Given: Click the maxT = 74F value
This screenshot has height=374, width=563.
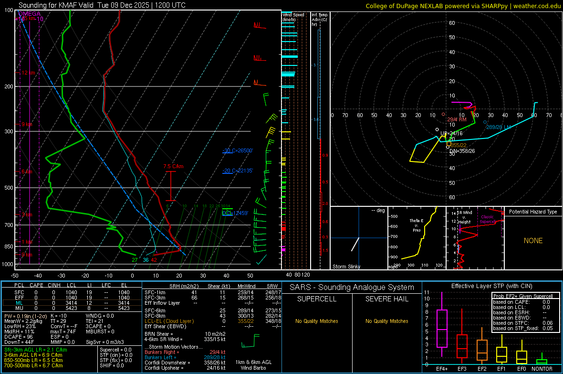Looking at the screenshot, I should tap(63, 331).
